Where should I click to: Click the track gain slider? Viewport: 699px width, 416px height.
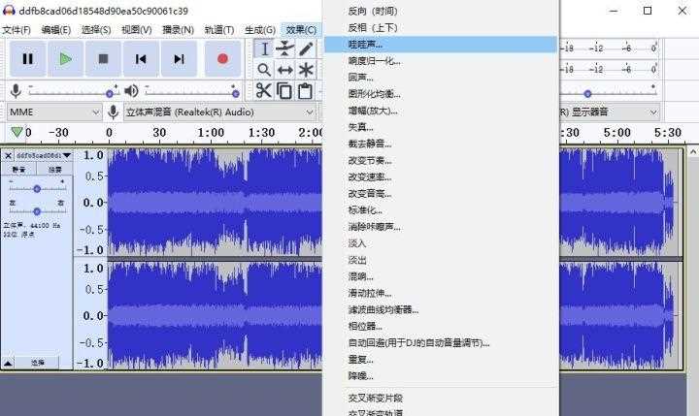coord(37,188)
